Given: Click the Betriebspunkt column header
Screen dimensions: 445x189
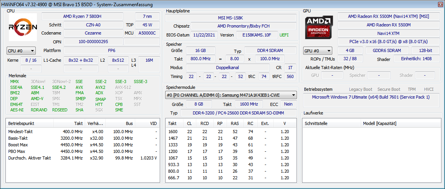Looking at the screenshot, I should pyautogui.click(x=30, y=123).
